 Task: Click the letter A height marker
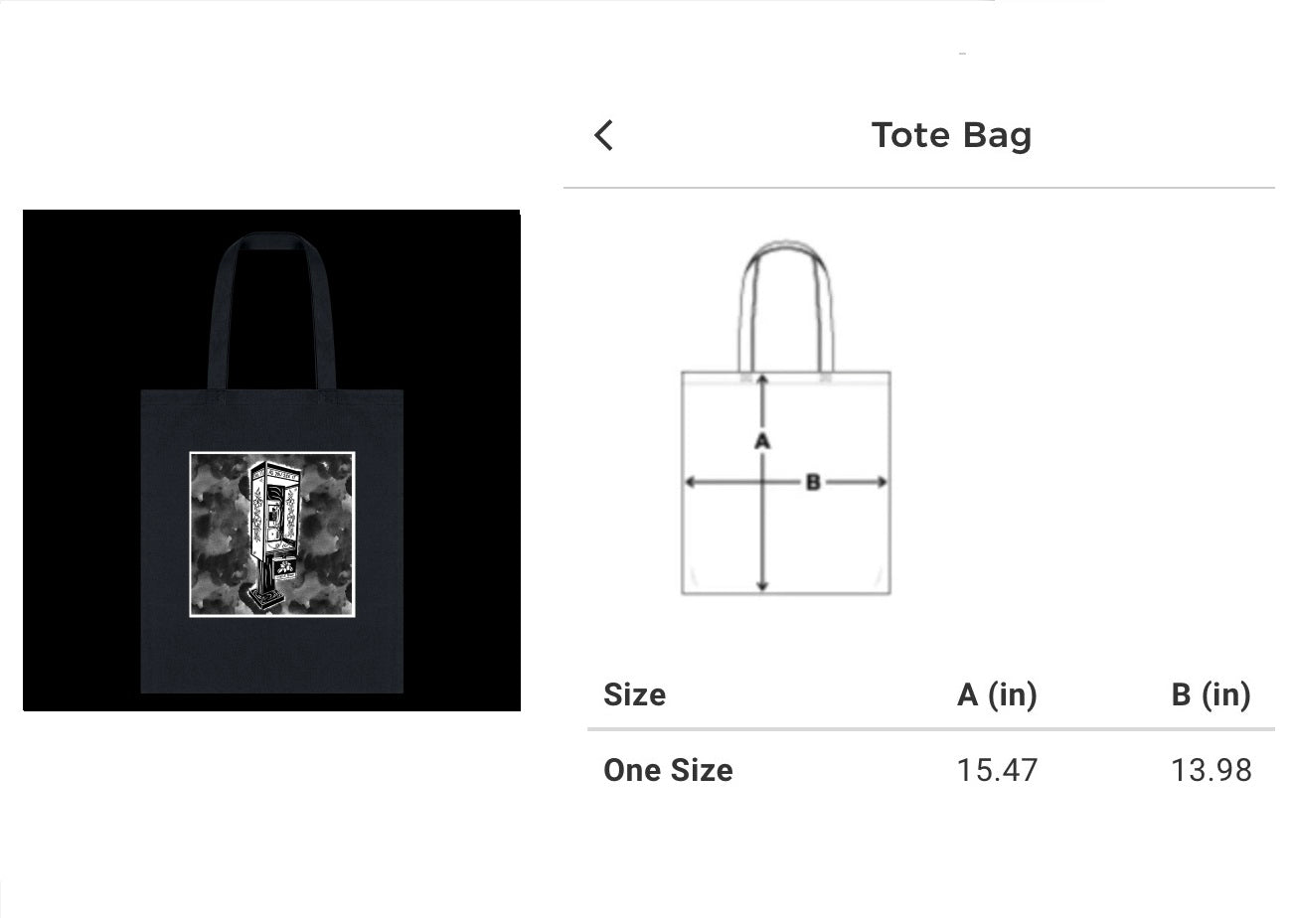tap(762, 440)
